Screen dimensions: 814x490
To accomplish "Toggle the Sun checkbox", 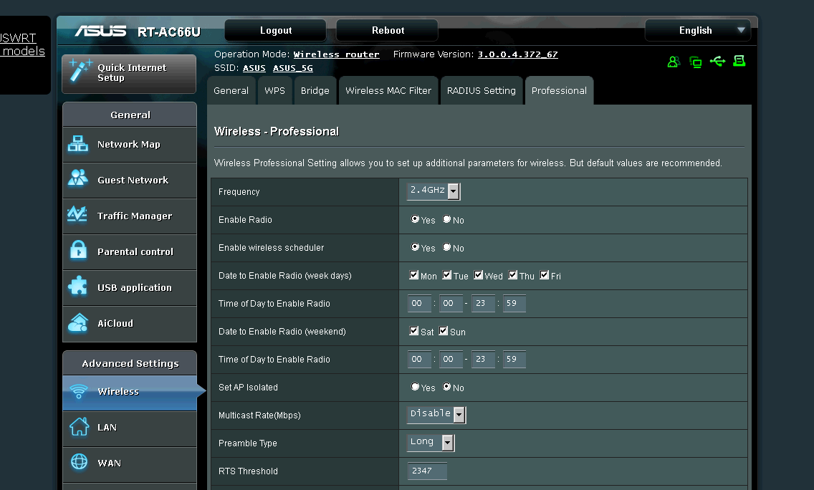I will 444,331.
